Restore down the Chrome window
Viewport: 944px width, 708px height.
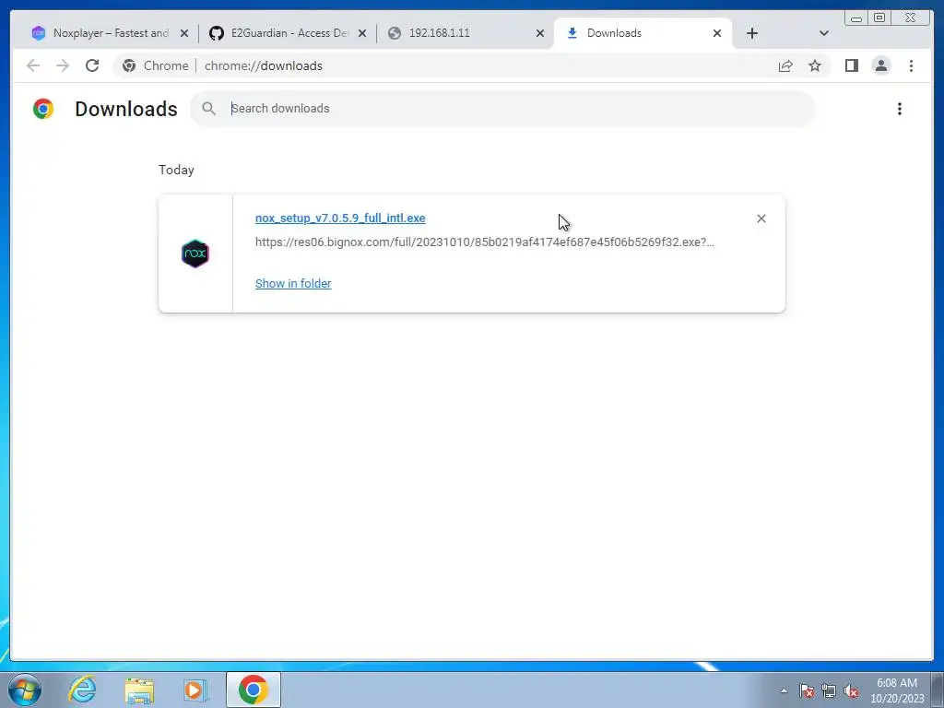pyautogui.click(x=879, y=18)
